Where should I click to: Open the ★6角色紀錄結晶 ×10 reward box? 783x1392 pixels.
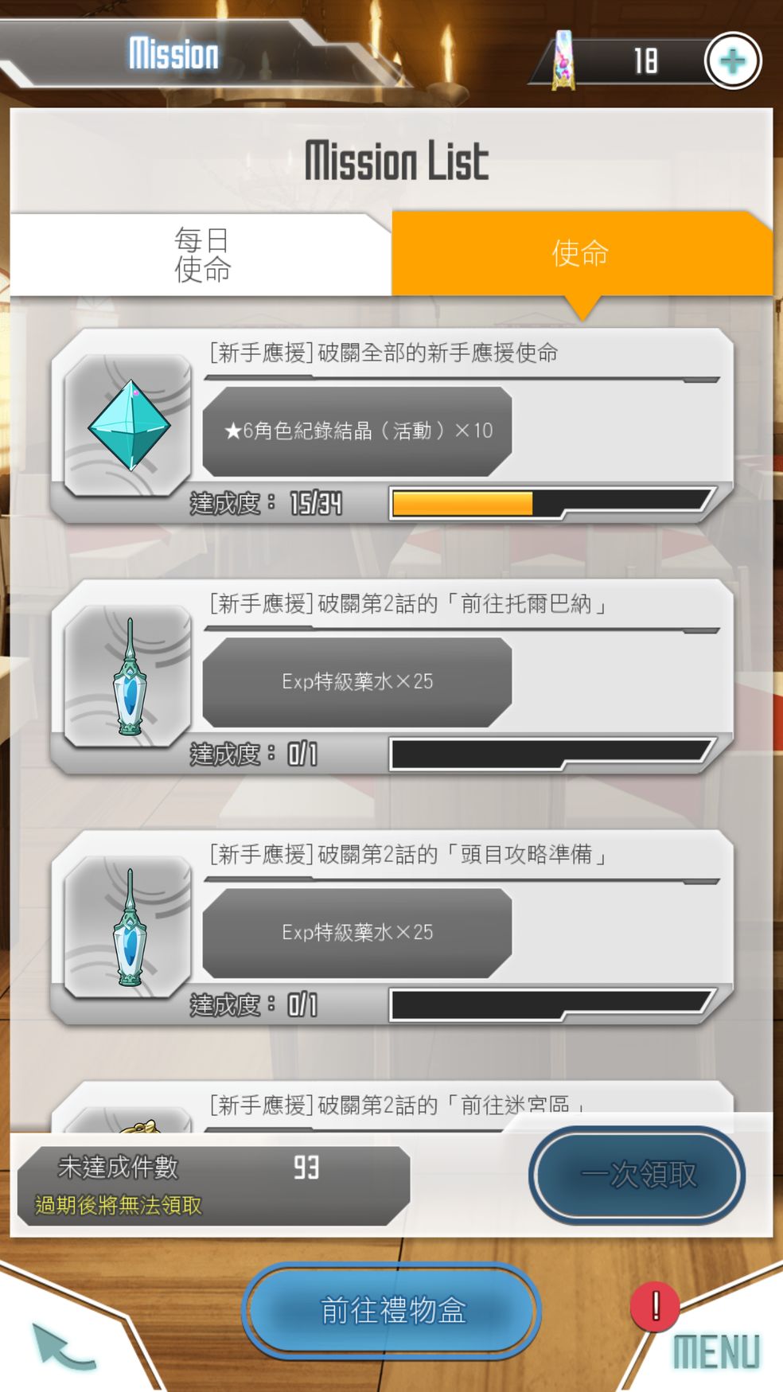point(357,431)
